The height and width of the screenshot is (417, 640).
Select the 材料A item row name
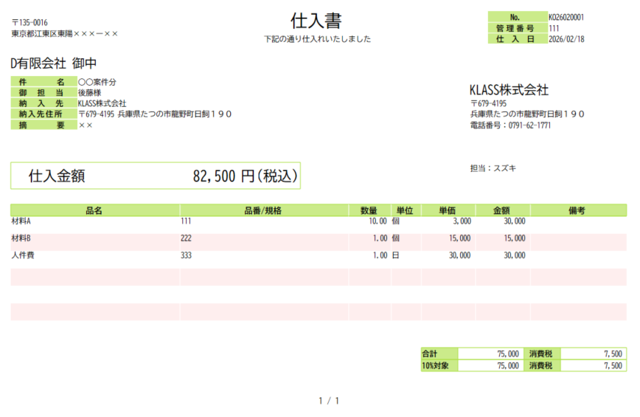click(21, 221)
